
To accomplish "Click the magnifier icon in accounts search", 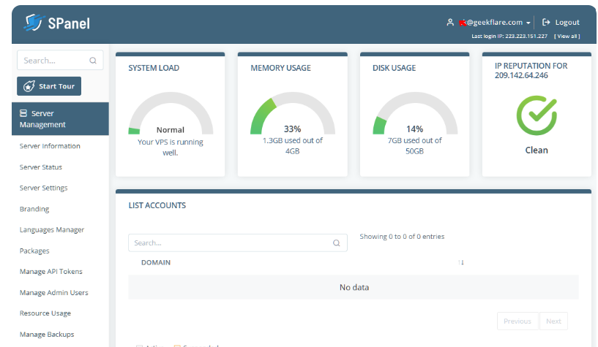I will (337, 243).
